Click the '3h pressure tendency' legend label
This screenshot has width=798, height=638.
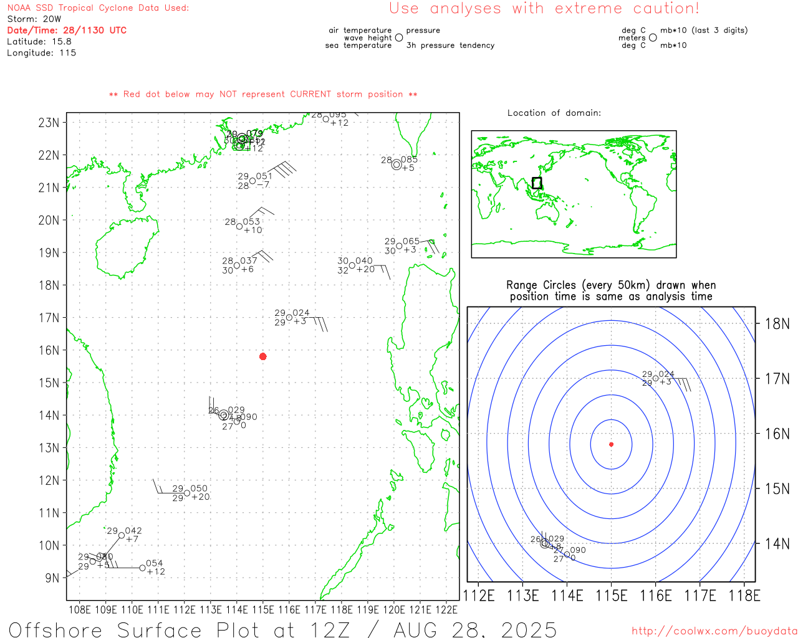click(x=450, y=45)
